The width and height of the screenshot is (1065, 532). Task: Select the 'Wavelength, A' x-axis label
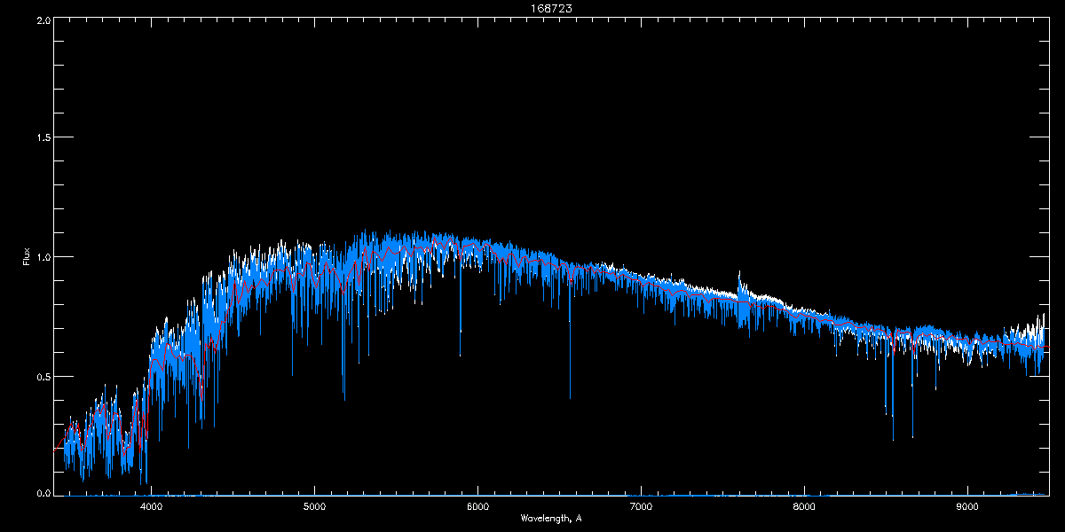[551, 519]
